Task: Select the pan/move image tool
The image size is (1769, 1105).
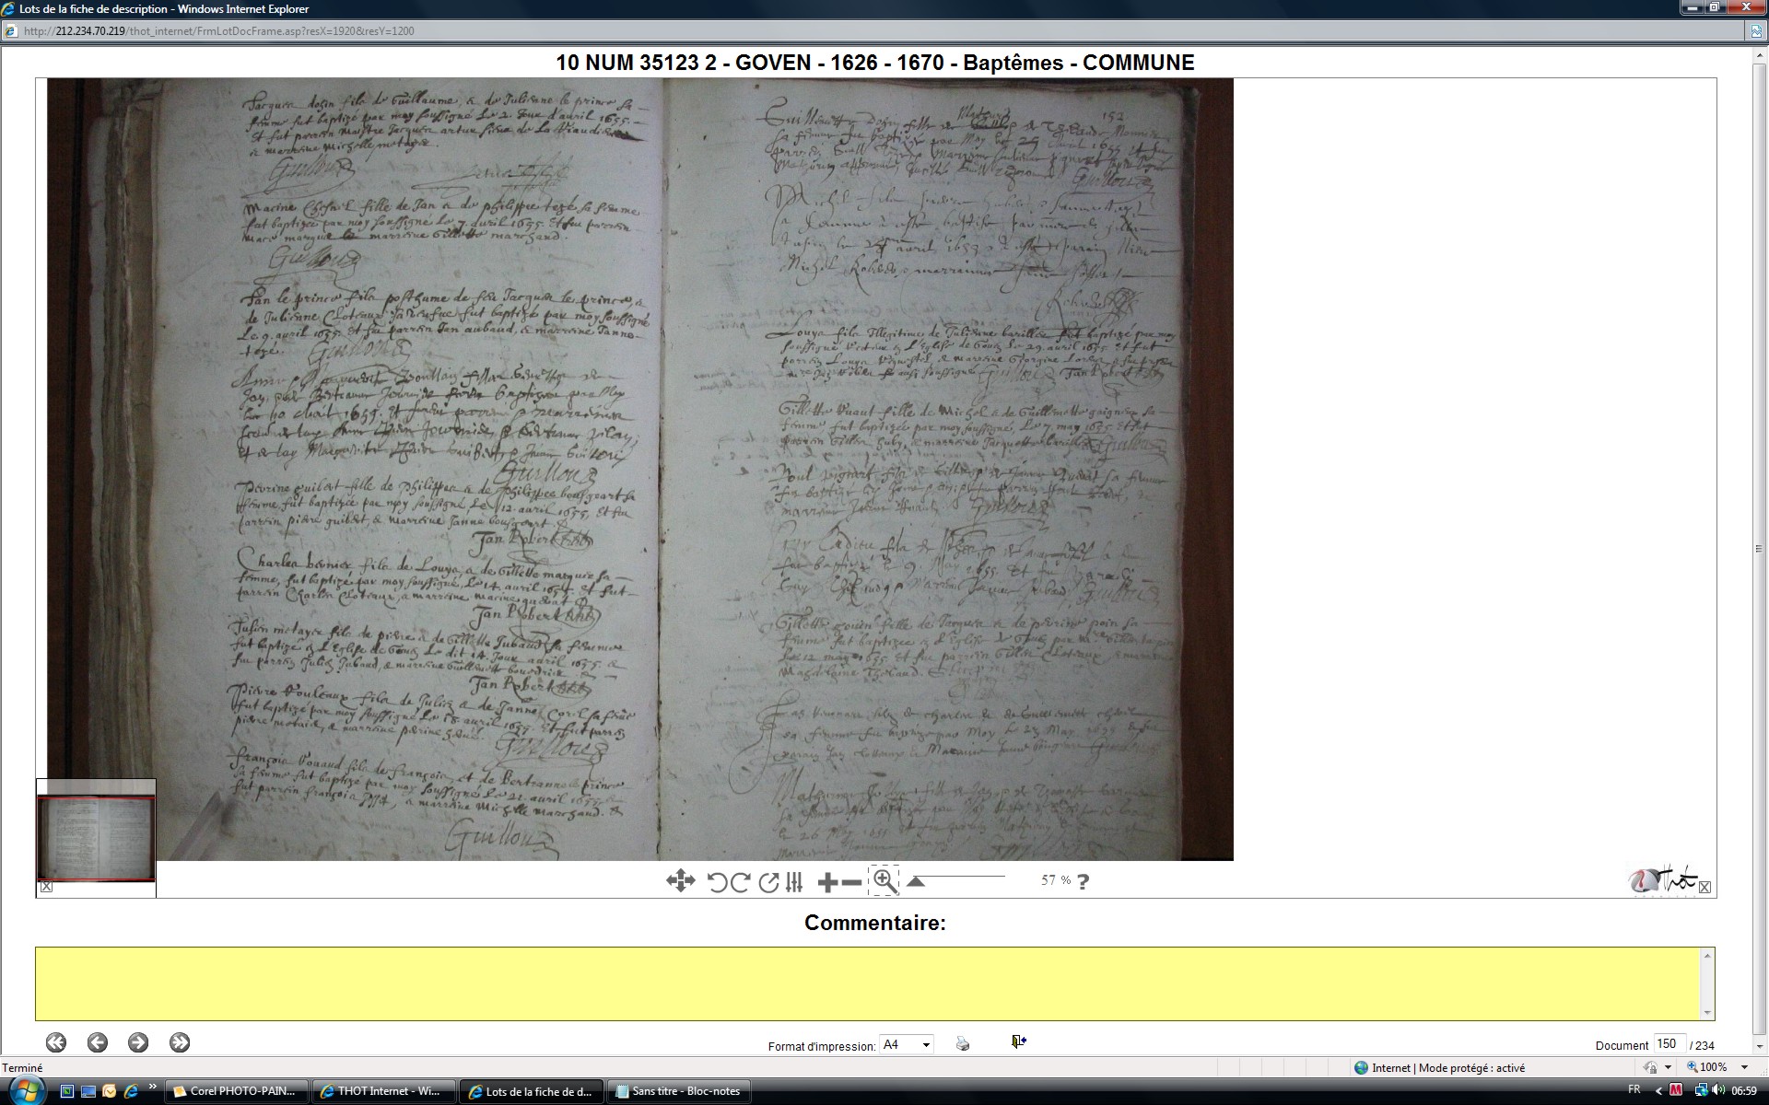Action: point(680,881)
